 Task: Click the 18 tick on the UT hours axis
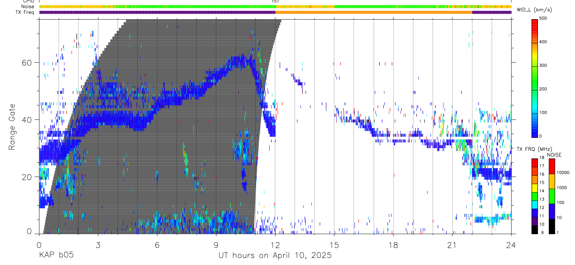pos(393,245)
